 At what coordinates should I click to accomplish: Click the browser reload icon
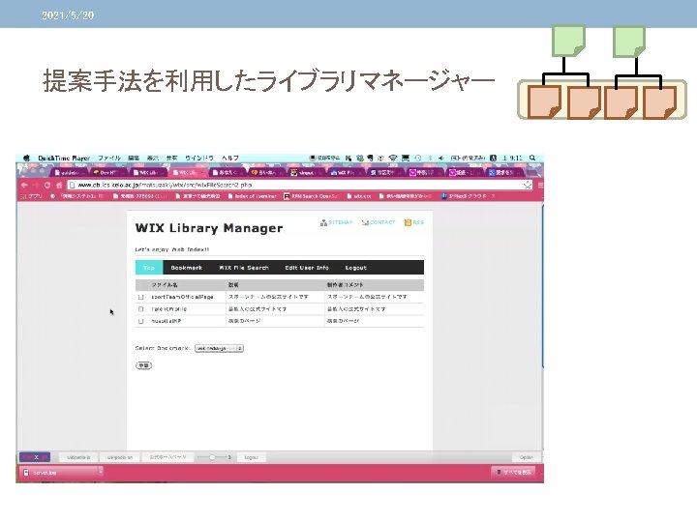pyautogui.click(x=47, y=185)
